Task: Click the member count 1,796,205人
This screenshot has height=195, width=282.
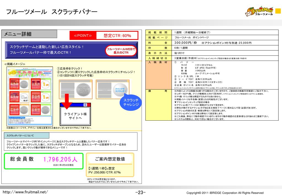Action: (60, 159)
